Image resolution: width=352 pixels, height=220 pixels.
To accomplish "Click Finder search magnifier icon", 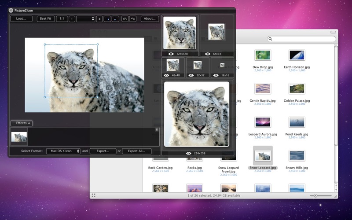I will click(270, 39).
